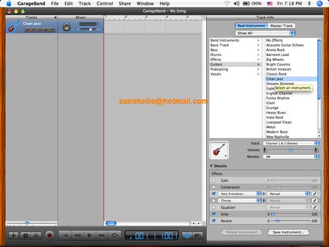Edit the Amp Simulation preset pencil button
The image size is (329, 247).
[314, 194]
